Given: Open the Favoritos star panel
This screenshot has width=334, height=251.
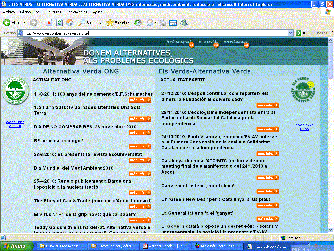Looking at the screenshot, I should pyautogui.click(x=118, y=23).
